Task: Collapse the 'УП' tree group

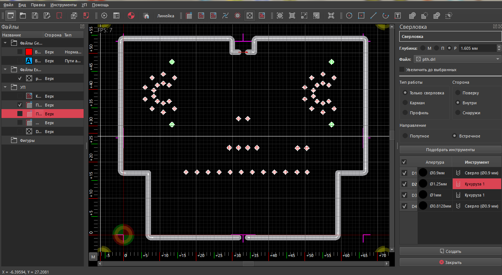Action: coord(6,87)
